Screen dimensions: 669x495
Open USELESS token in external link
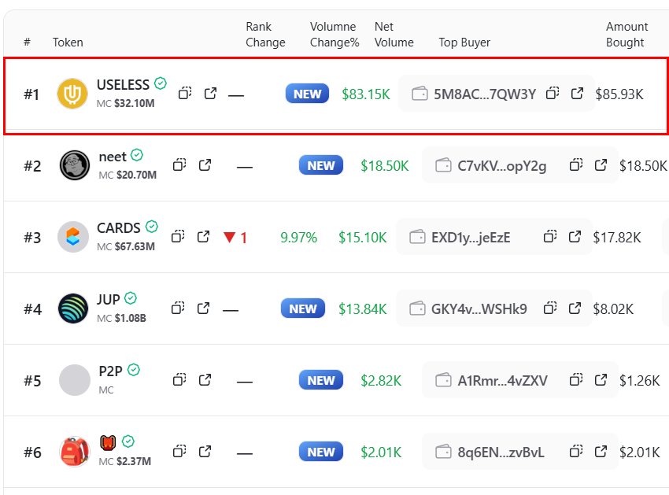[x=210, y=93]
